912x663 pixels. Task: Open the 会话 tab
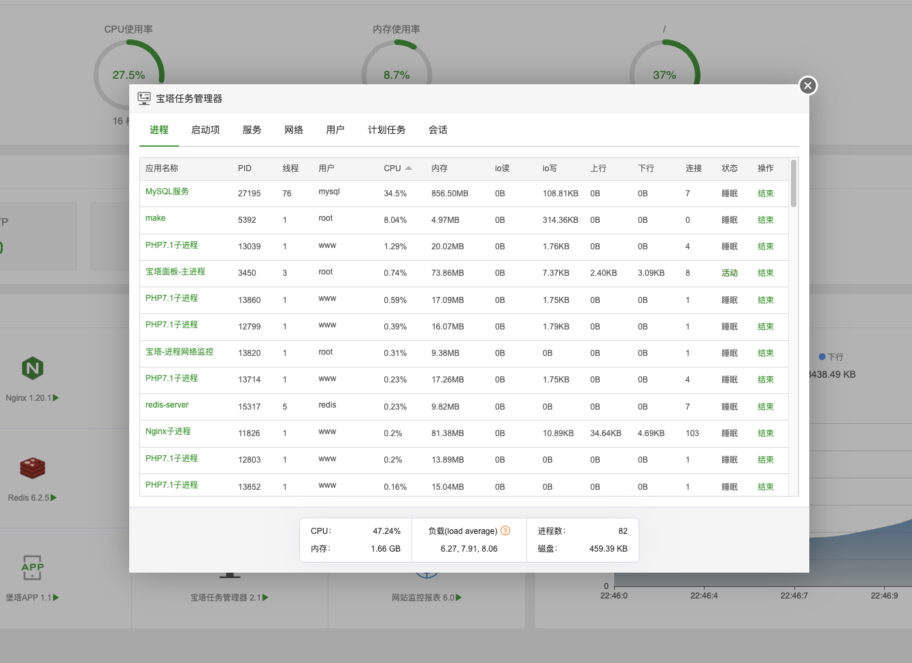coord(438,130)
